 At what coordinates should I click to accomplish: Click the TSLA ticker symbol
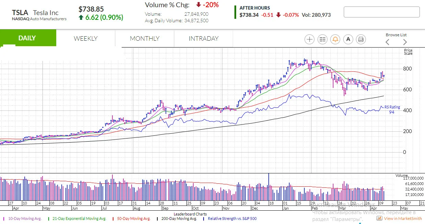click(x=20, y=13)
